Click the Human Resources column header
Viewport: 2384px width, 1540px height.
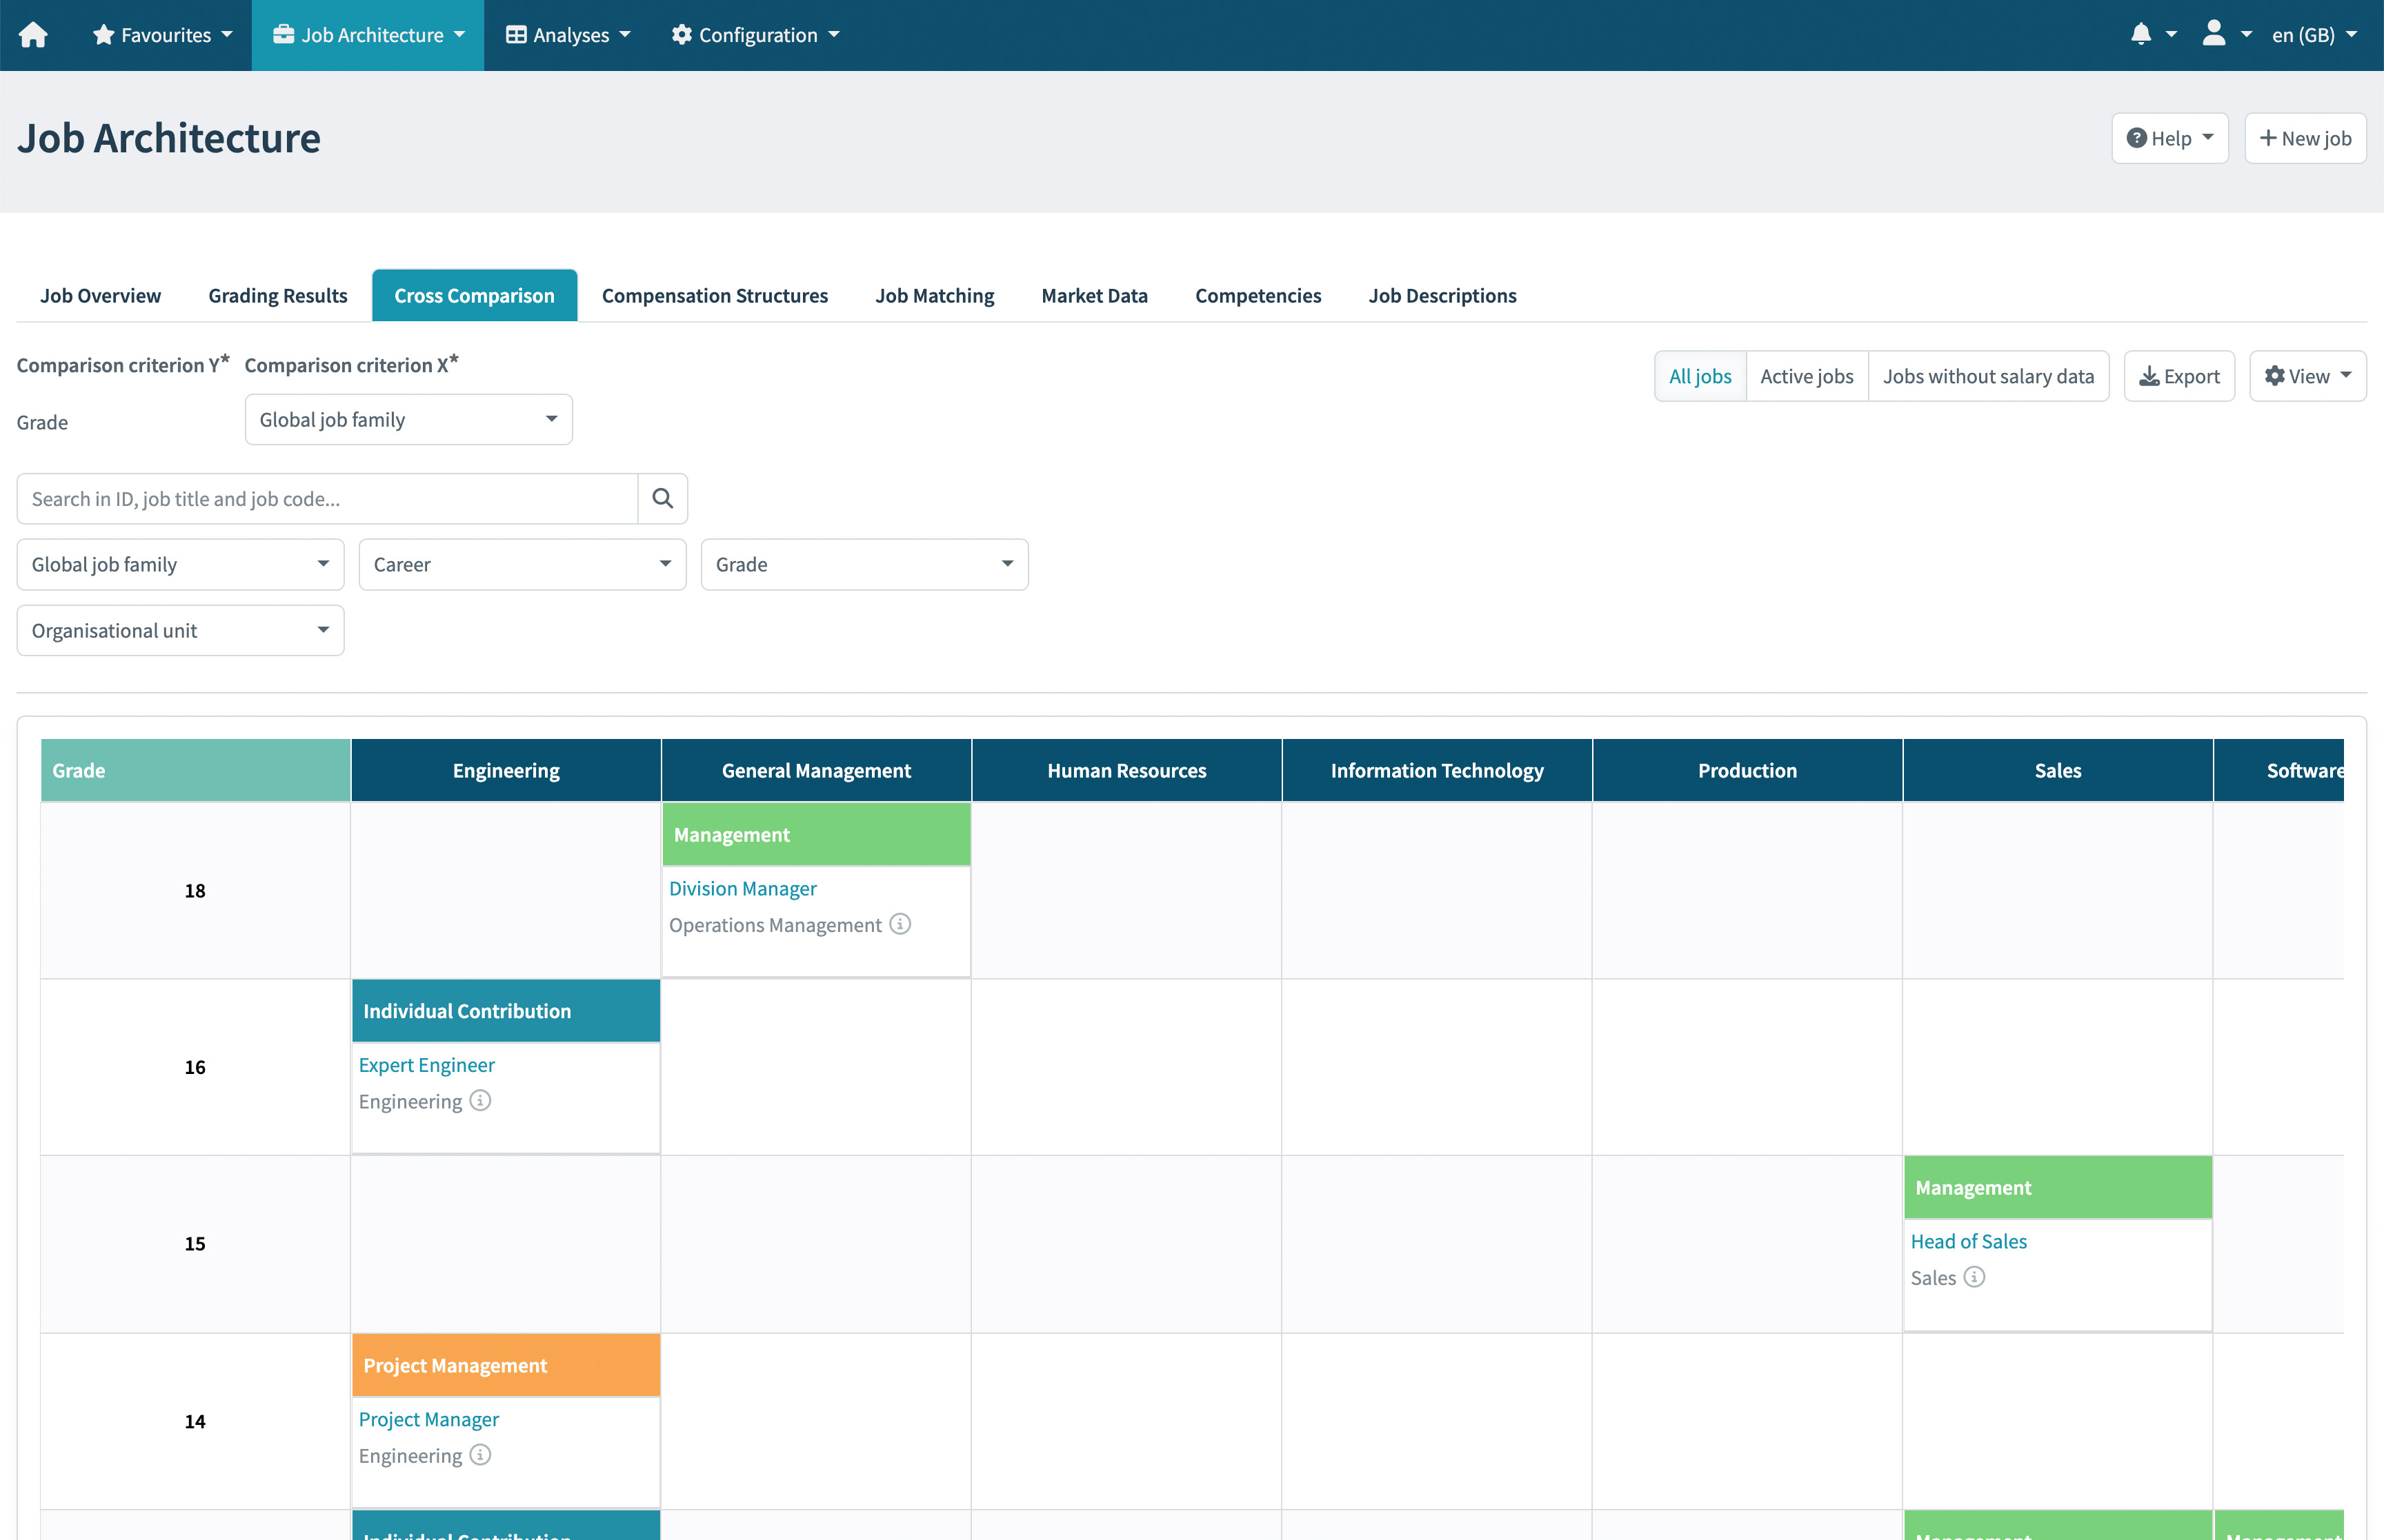pos(1126,770)
